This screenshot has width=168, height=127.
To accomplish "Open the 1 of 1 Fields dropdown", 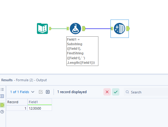I will 22,92.
